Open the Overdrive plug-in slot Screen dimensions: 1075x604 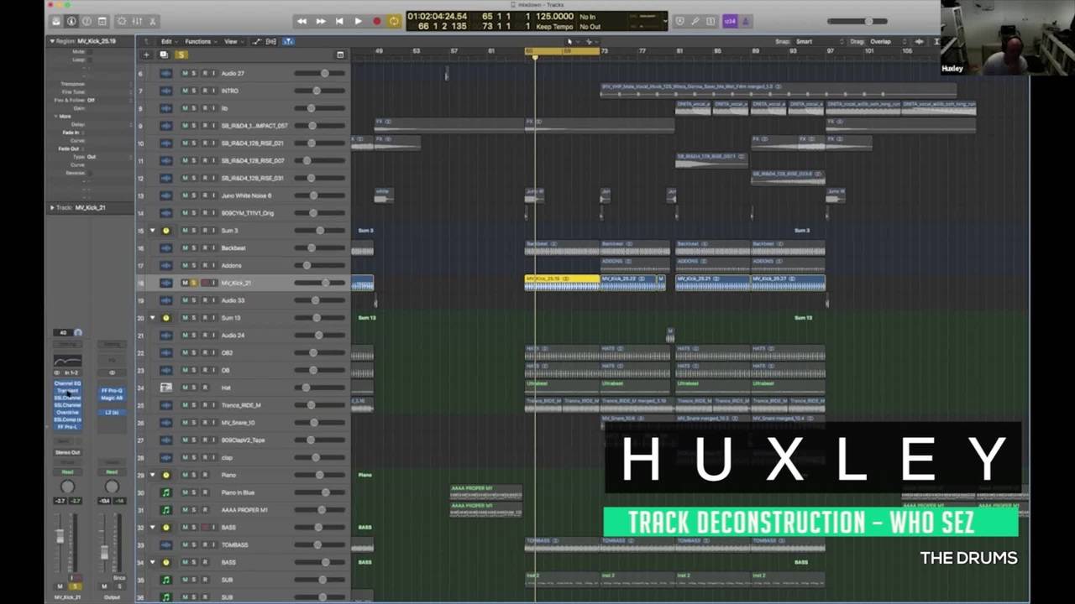pyautogui.click(x=67, y=412)
